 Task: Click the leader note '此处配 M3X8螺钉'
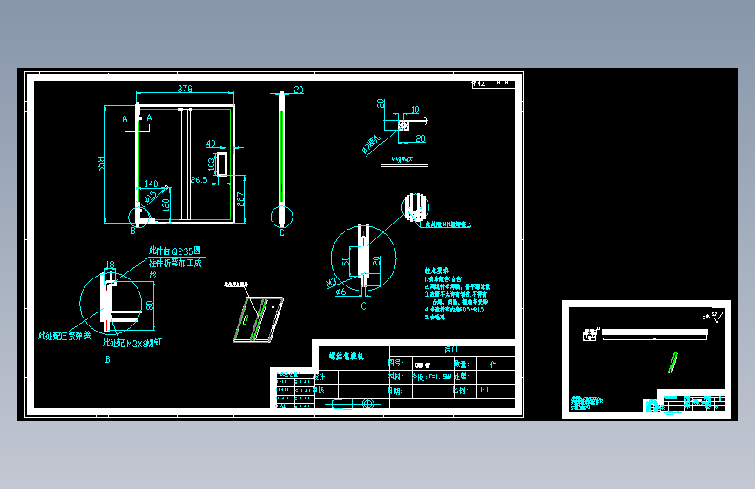click(132, 343)
